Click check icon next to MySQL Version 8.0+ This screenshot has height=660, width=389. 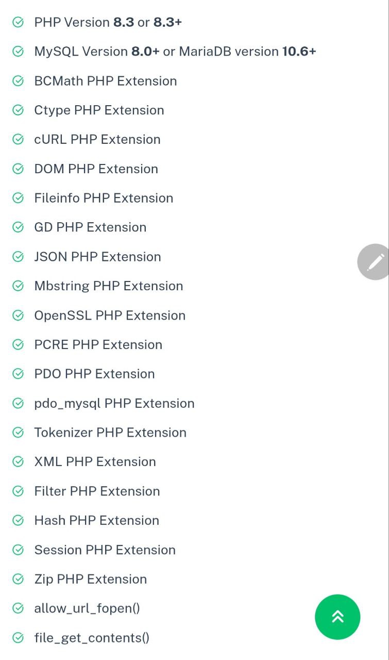tap(18, 52)
